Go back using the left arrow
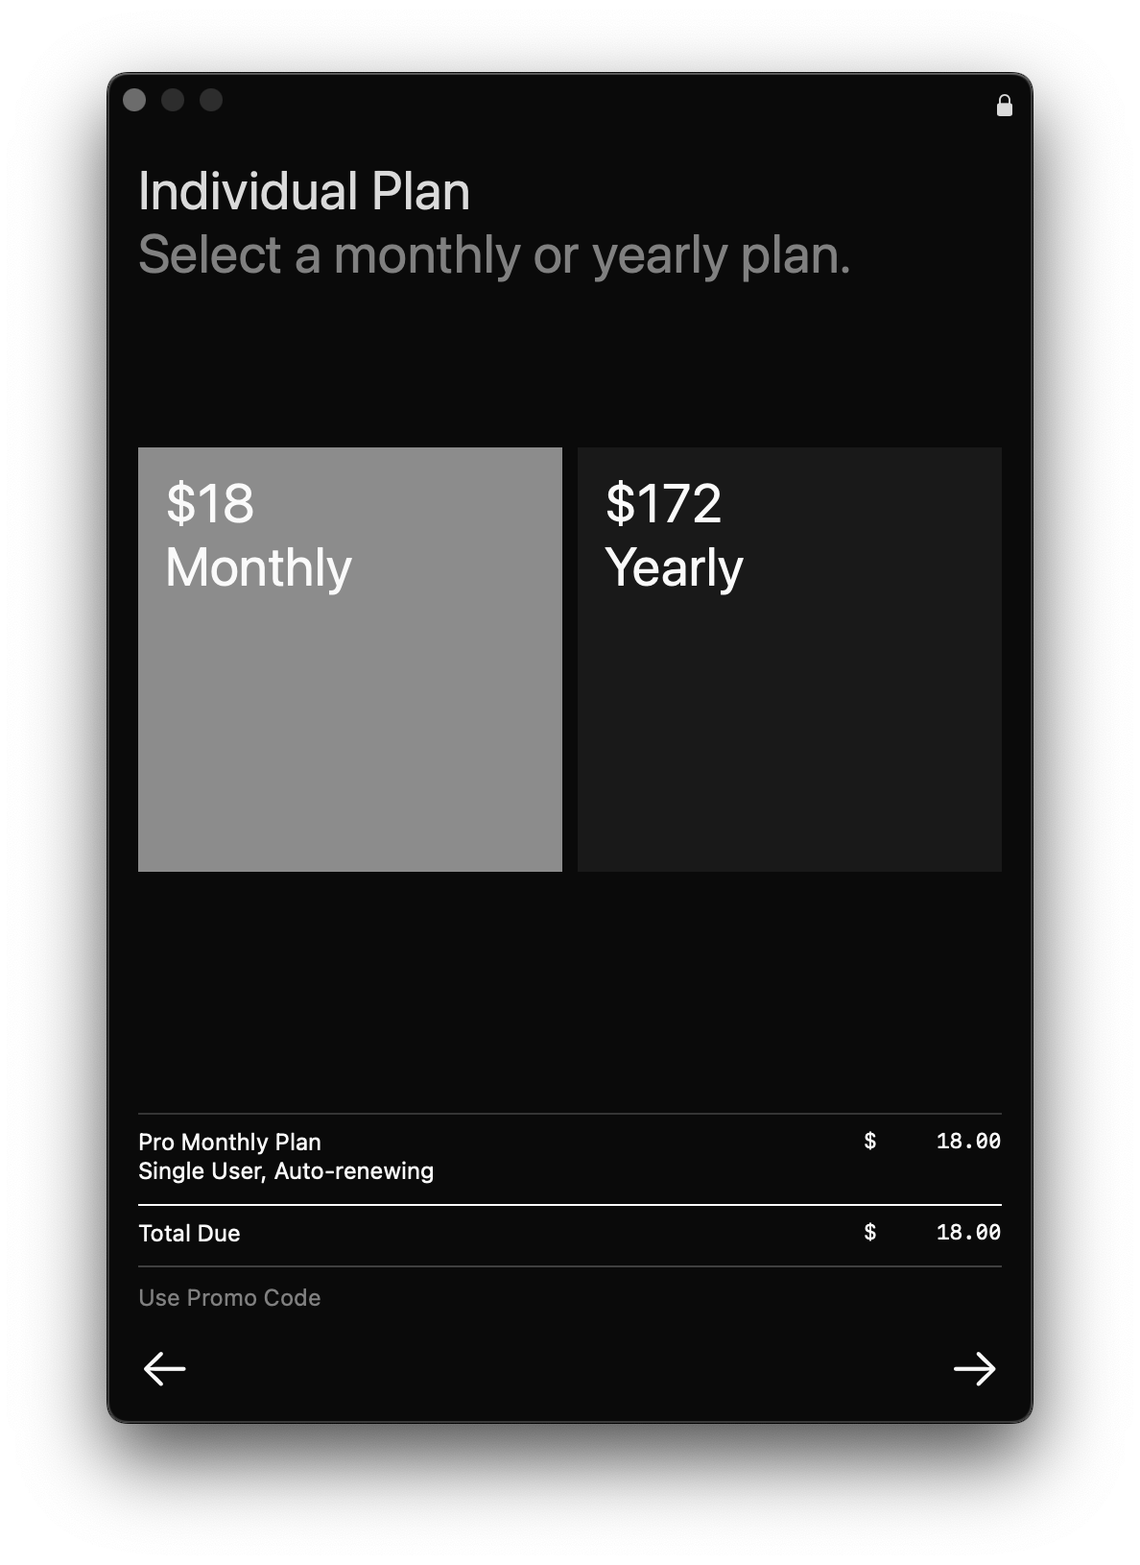The height and width of the screenshot is (1565, 1140). point(164,1368)
